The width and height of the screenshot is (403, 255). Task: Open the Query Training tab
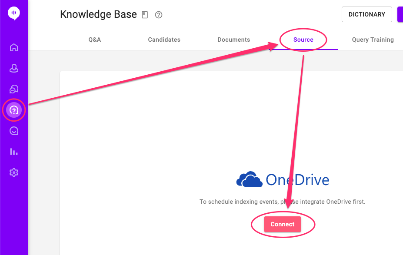click(373, 40)
